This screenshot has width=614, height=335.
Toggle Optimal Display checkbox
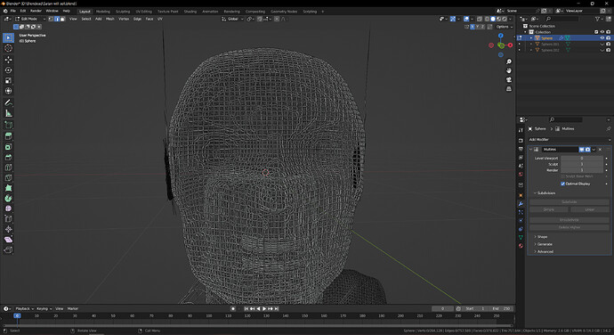(562, 184)
